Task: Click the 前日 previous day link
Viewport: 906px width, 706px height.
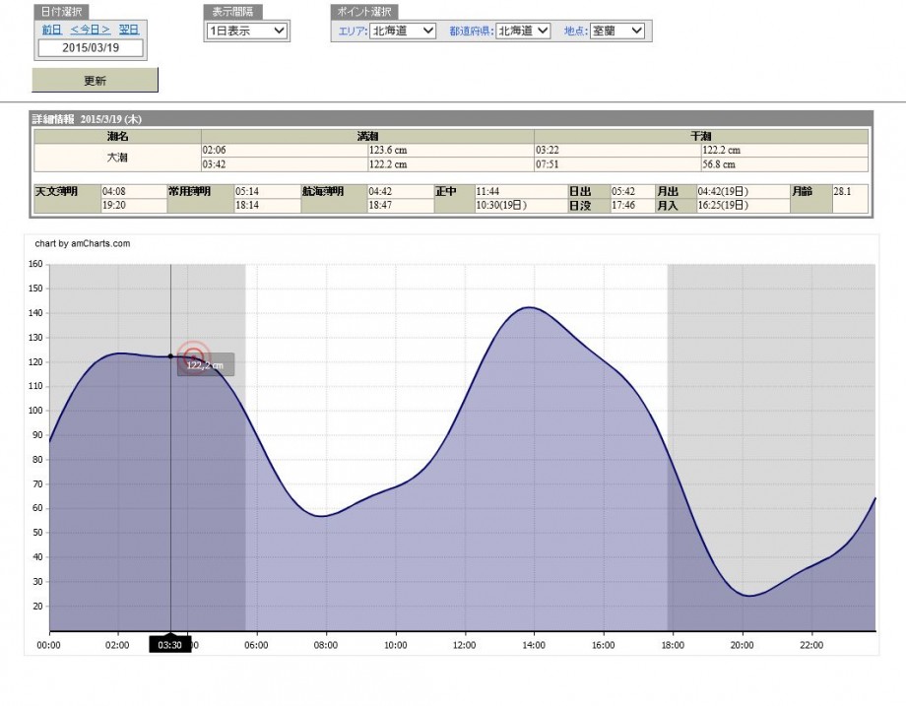Action: pos(52,30)
